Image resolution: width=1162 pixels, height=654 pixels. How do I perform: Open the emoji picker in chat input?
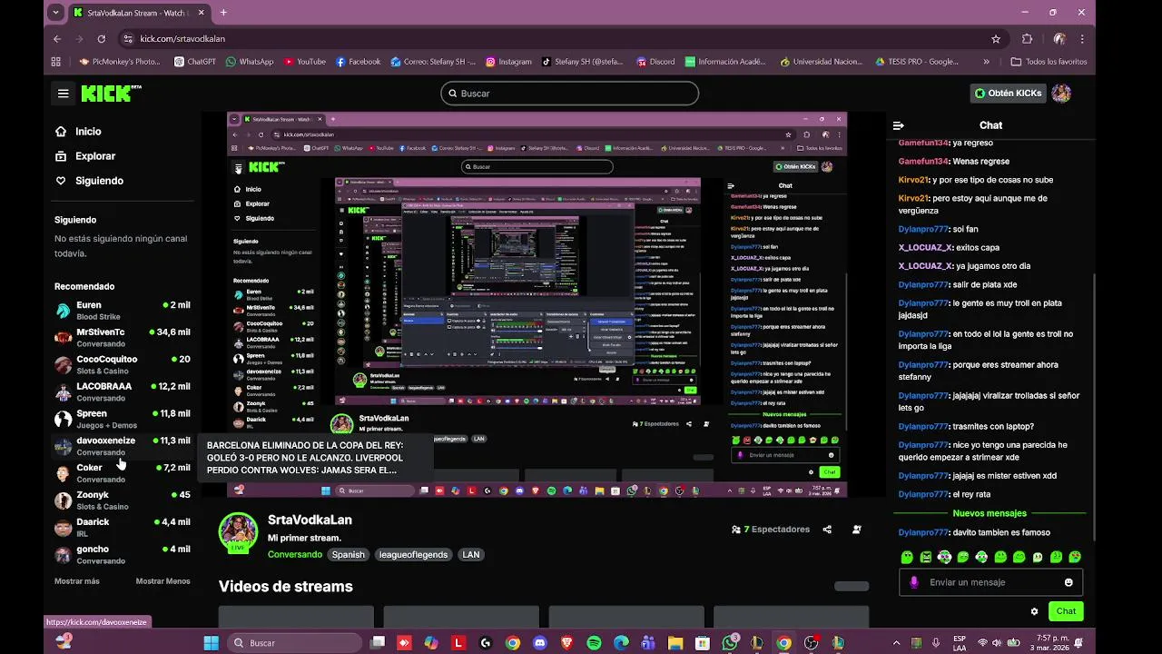click(x=1068, y=582)
